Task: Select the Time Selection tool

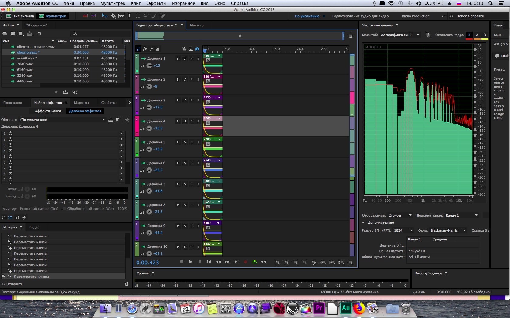Action: click(129, 16)
